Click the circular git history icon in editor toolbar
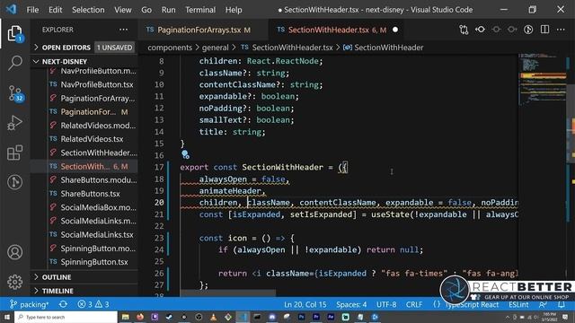This screenshot has height=323, width=575. tap(528, 30)
